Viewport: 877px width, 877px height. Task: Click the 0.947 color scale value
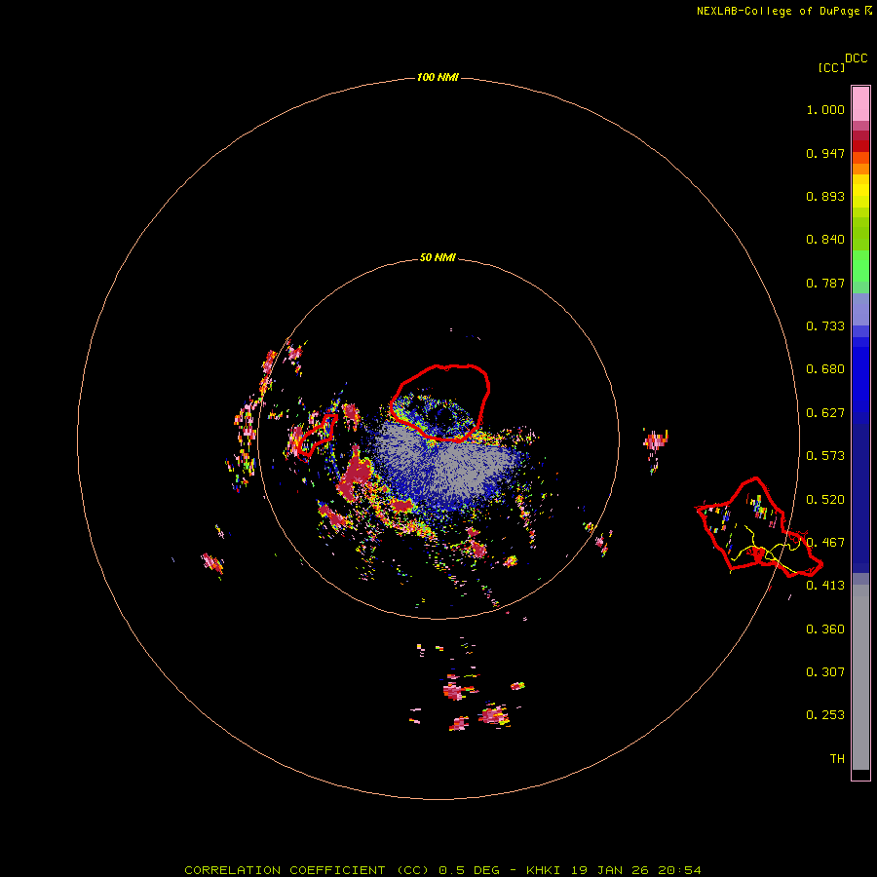coord(825,153)
